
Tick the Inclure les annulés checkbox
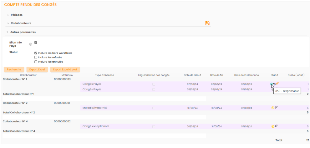click(36, 62)
